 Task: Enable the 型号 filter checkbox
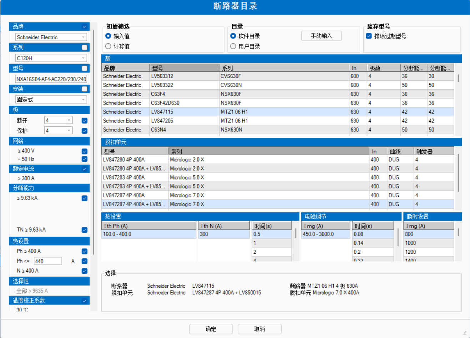(x=85, y=68)
